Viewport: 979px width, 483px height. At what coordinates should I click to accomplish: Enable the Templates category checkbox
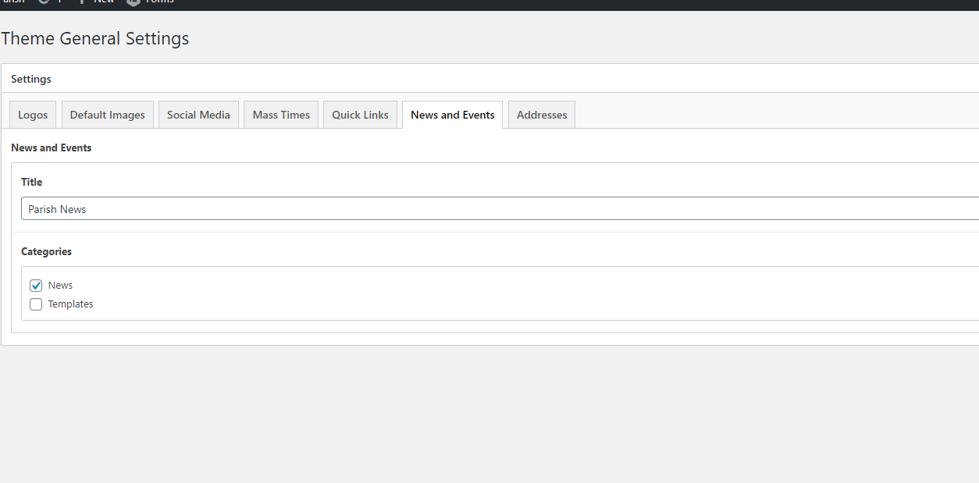point(36,304)
